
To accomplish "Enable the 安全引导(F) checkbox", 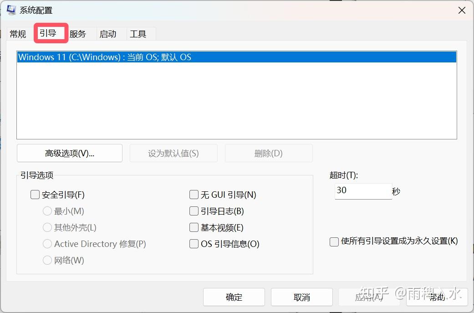I will [x=35, y=195].
